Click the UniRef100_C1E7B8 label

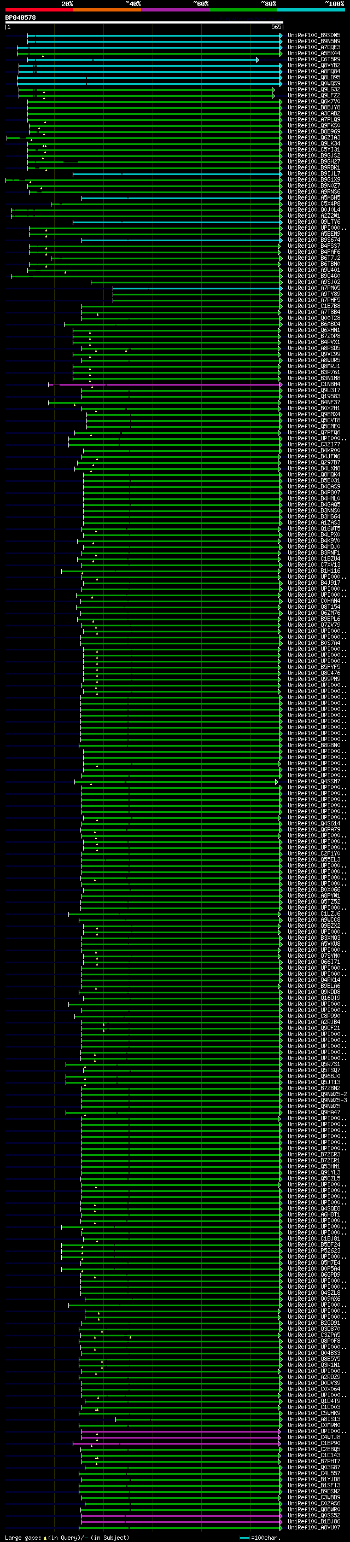pos(314,306)
